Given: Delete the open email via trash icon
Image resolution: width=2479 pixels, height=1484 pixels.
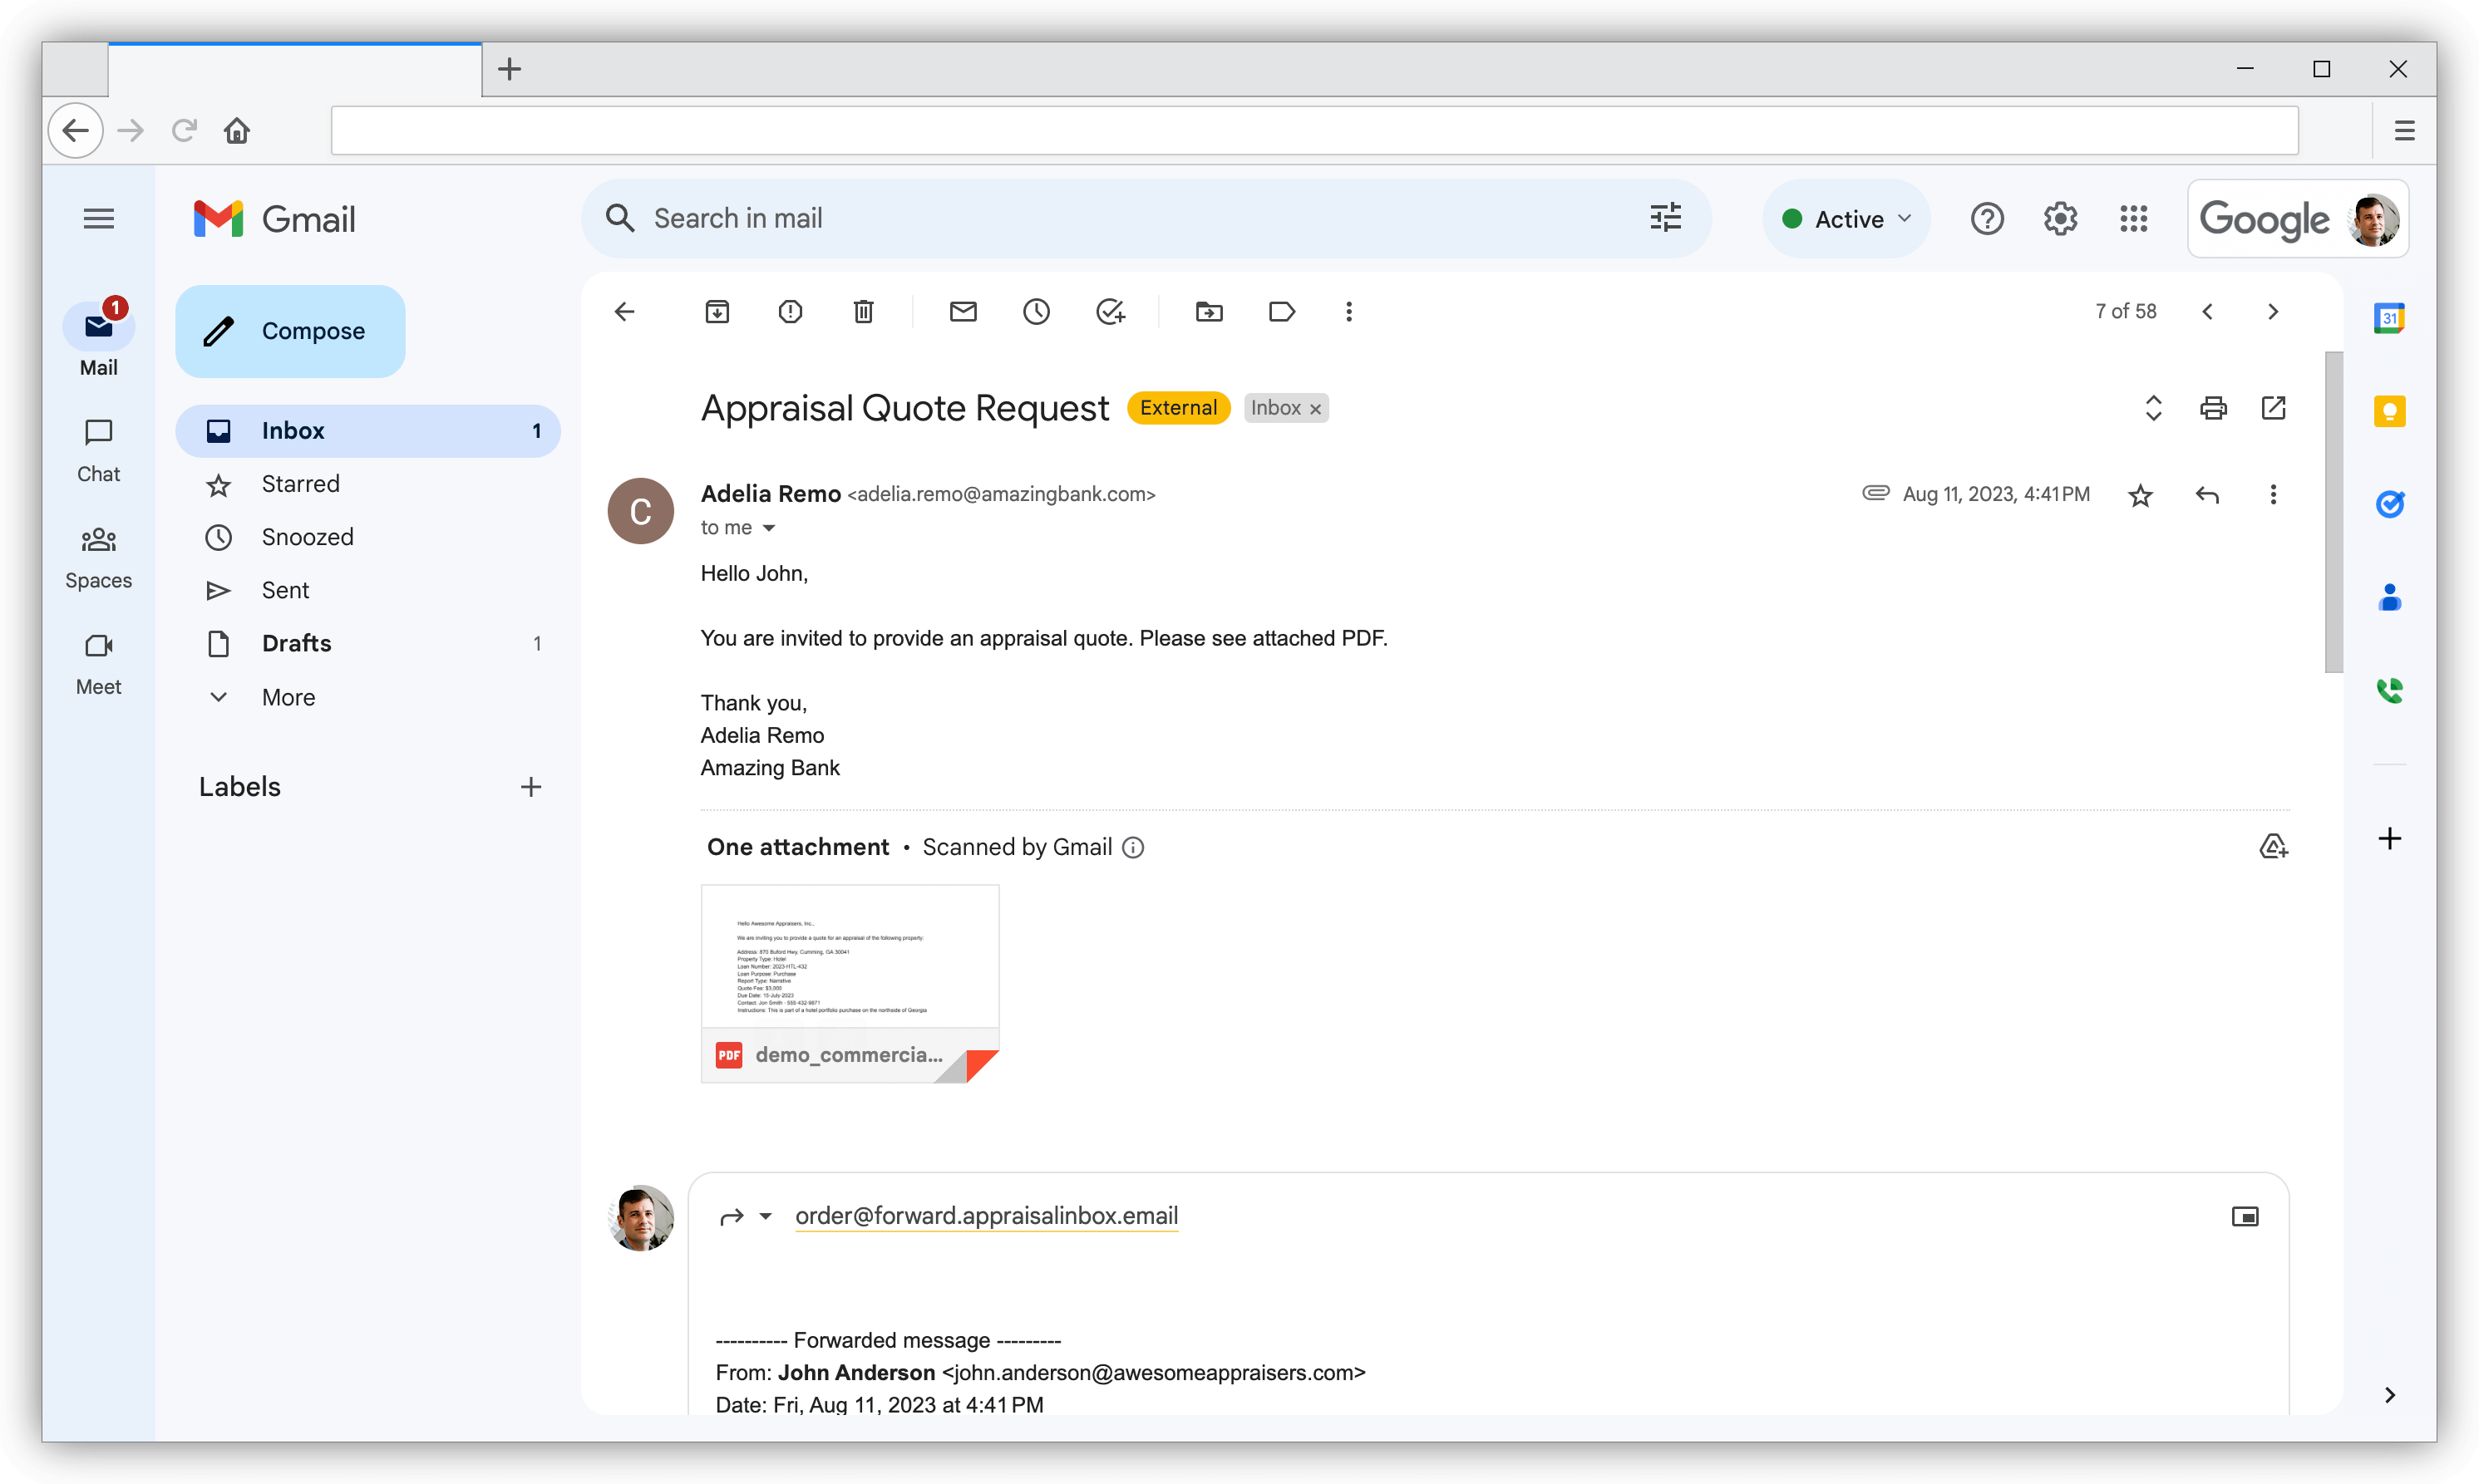Looking at the screenshot, I should 864,312.
